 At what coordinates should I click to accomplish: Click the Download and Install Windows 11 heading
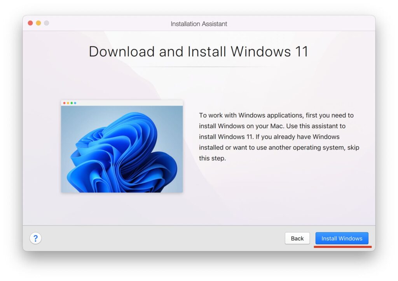(199, 52)
